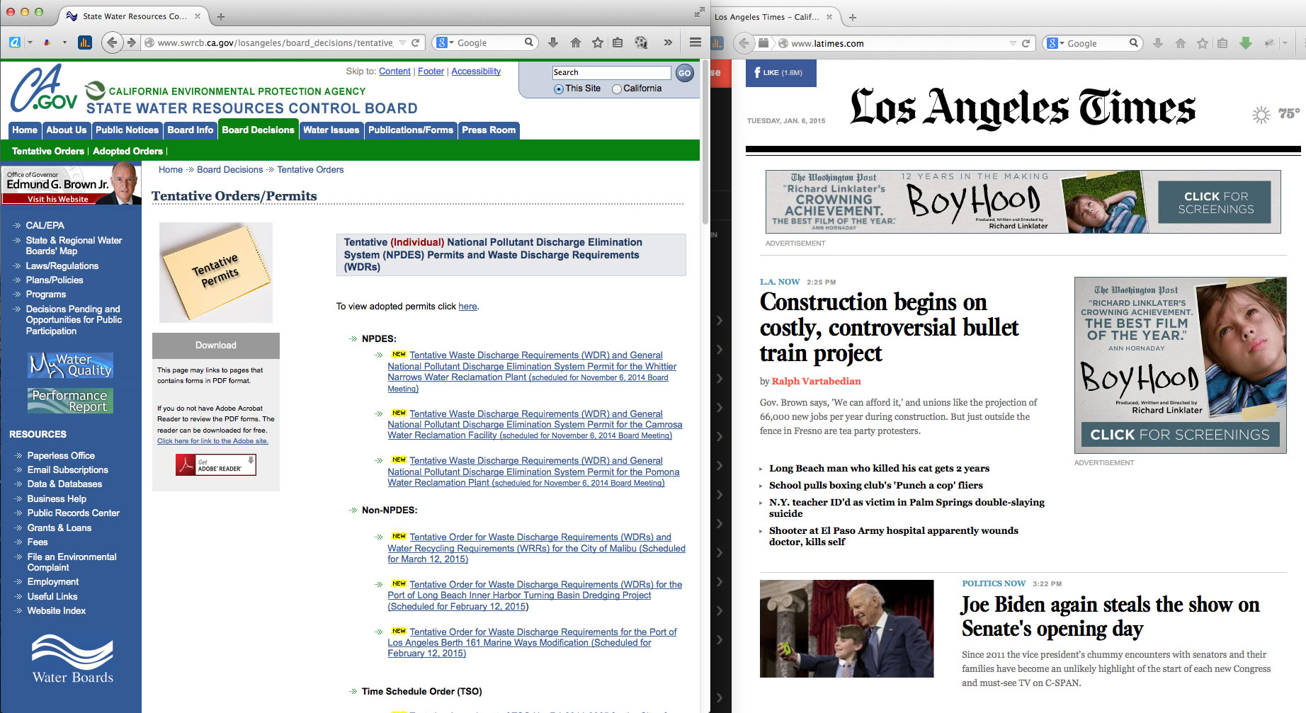1306x713 pixels.
Task: Open a new tab in the latimes window
Action: tap(853, 17)
